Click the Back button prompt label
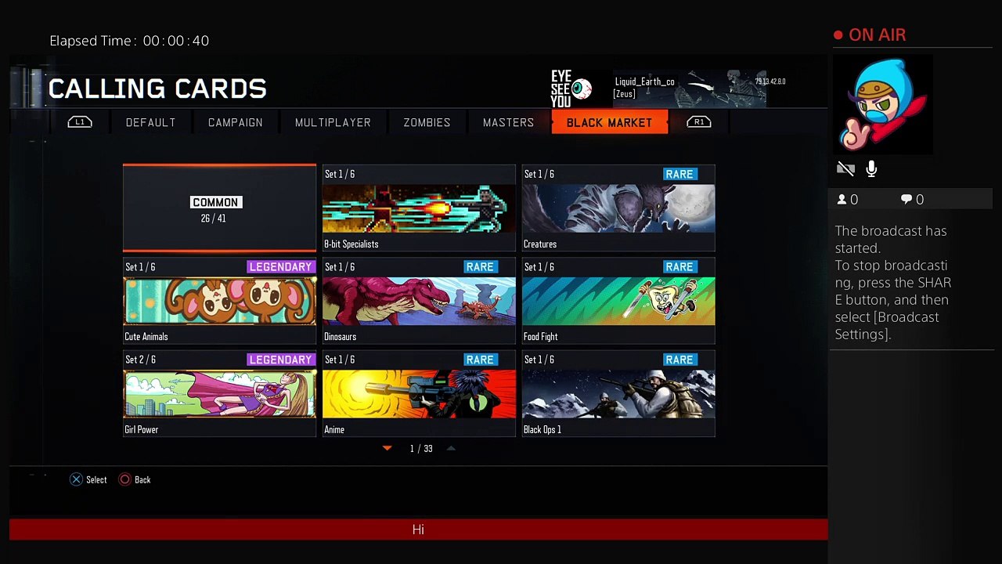Image resolution: width=1002 pixels, height=564 pixels. coord(142,479)
